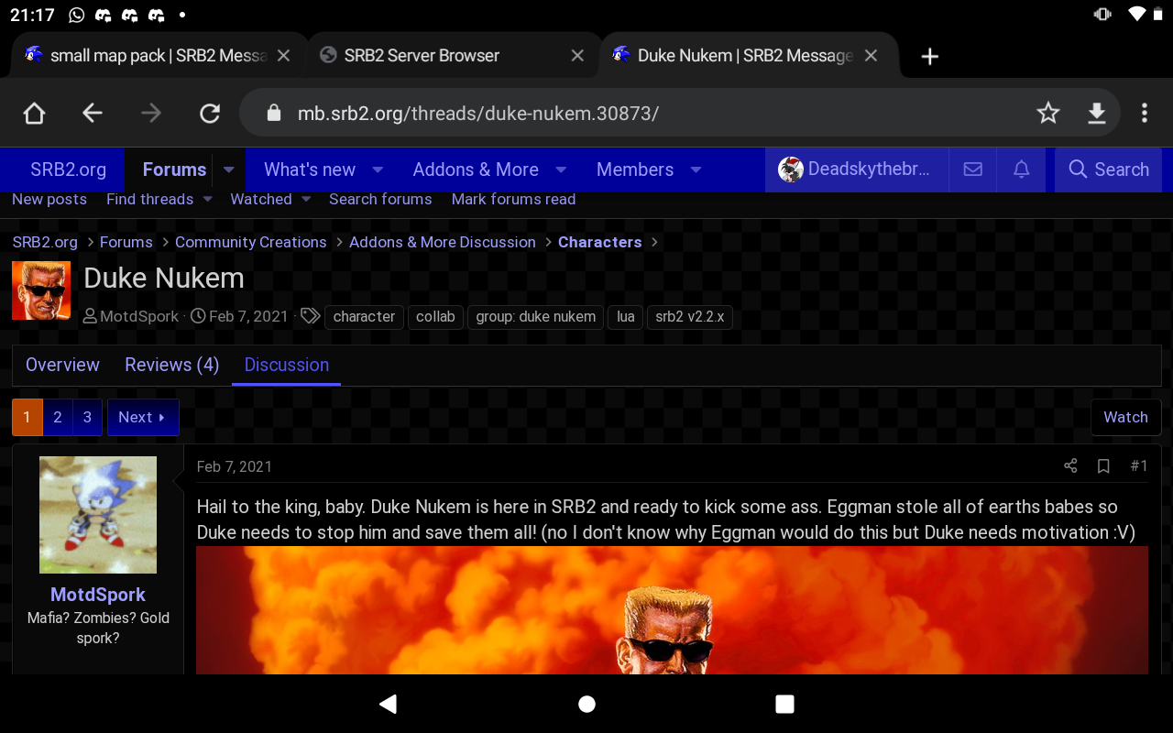
Task: Share post #1 with the share icon
Action: pyautogui.click(x=1070, y=466)
